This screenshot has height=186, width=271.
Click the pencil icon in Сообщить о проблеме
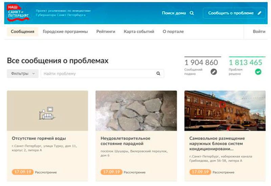point(259,13)
